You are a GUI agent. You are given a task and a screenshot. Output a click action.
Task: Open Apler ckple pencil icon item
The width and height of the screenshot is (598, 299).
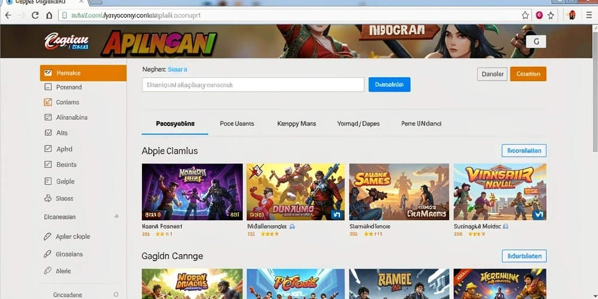(48, 237)
